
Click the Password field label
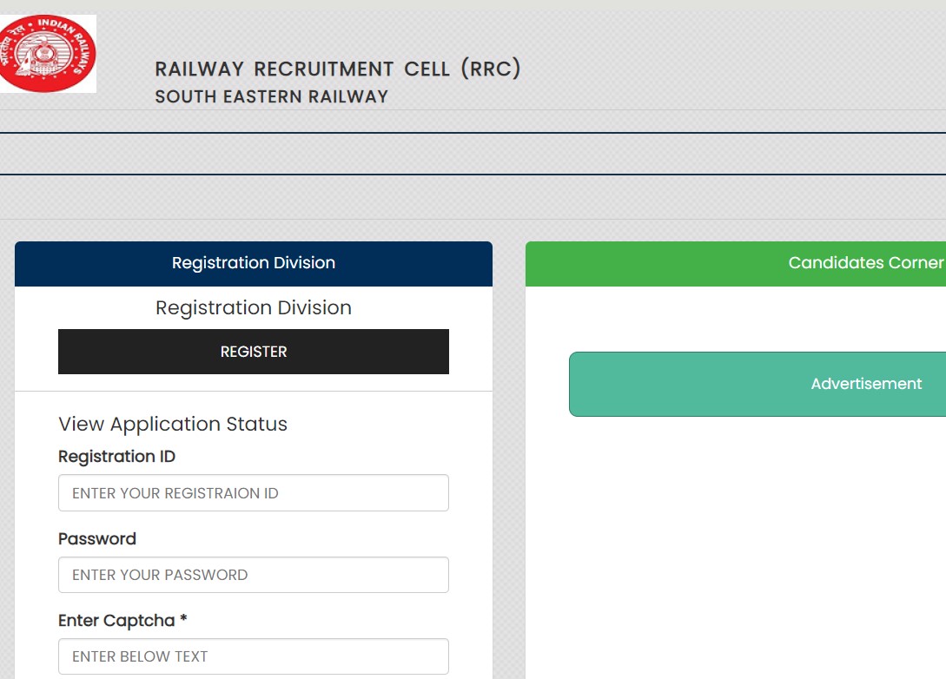point(97,539)
